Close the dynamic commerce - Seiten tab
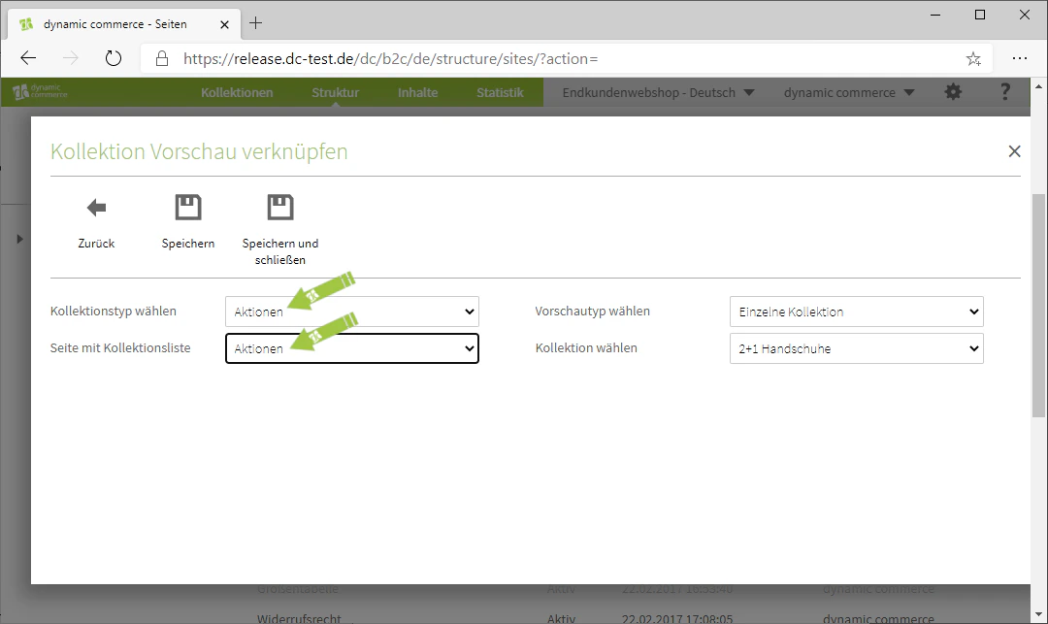 click(x=224, y=24)
